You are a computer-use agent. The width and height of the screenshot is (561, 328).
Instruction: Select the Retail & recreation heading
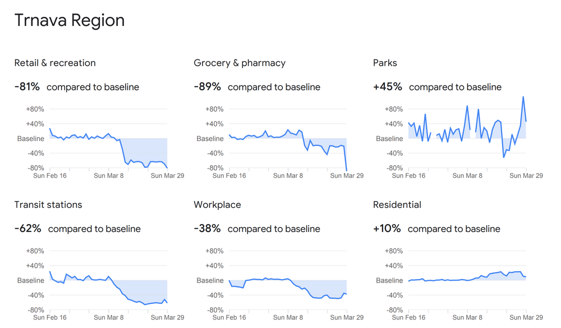55,63
